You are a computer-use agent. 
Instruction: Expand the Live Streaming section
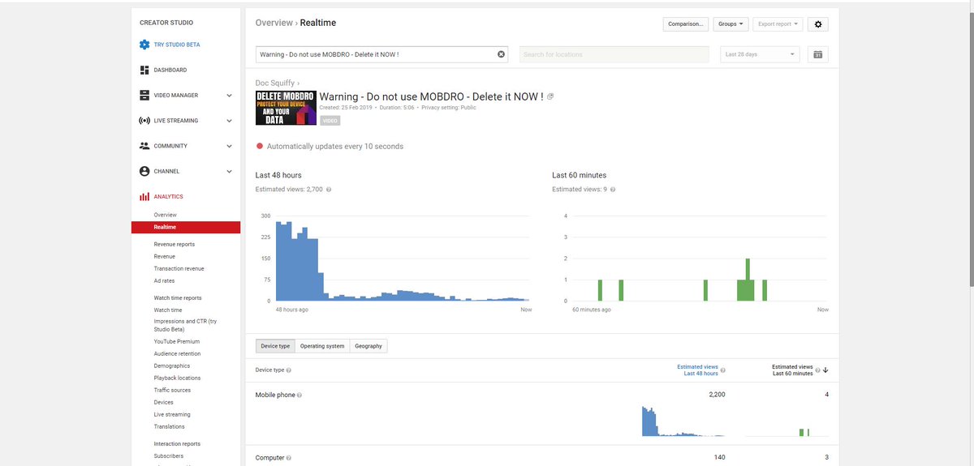[229, 121]
